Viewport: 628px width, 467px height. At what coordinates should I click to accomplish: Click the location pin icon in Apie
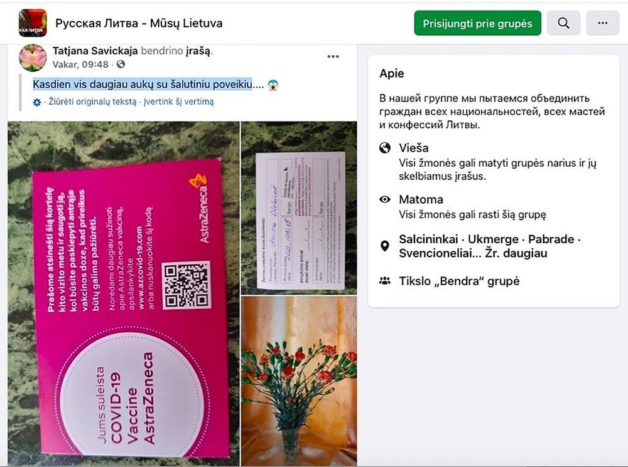pos(385,246)
